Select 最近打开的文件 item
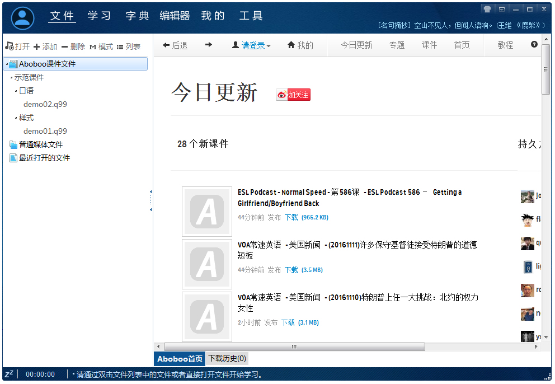This screenshot has height=384, width=555. pyautogui.click(x=40, y=158)
